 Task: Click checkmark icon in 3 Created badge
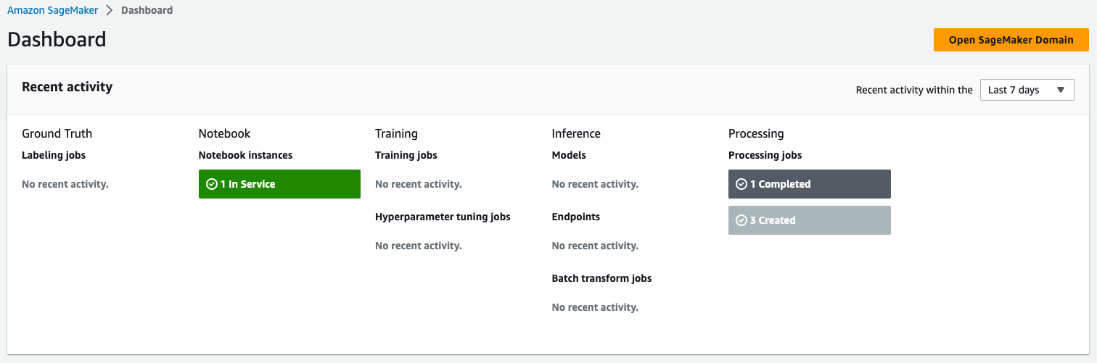pos(741,221)
